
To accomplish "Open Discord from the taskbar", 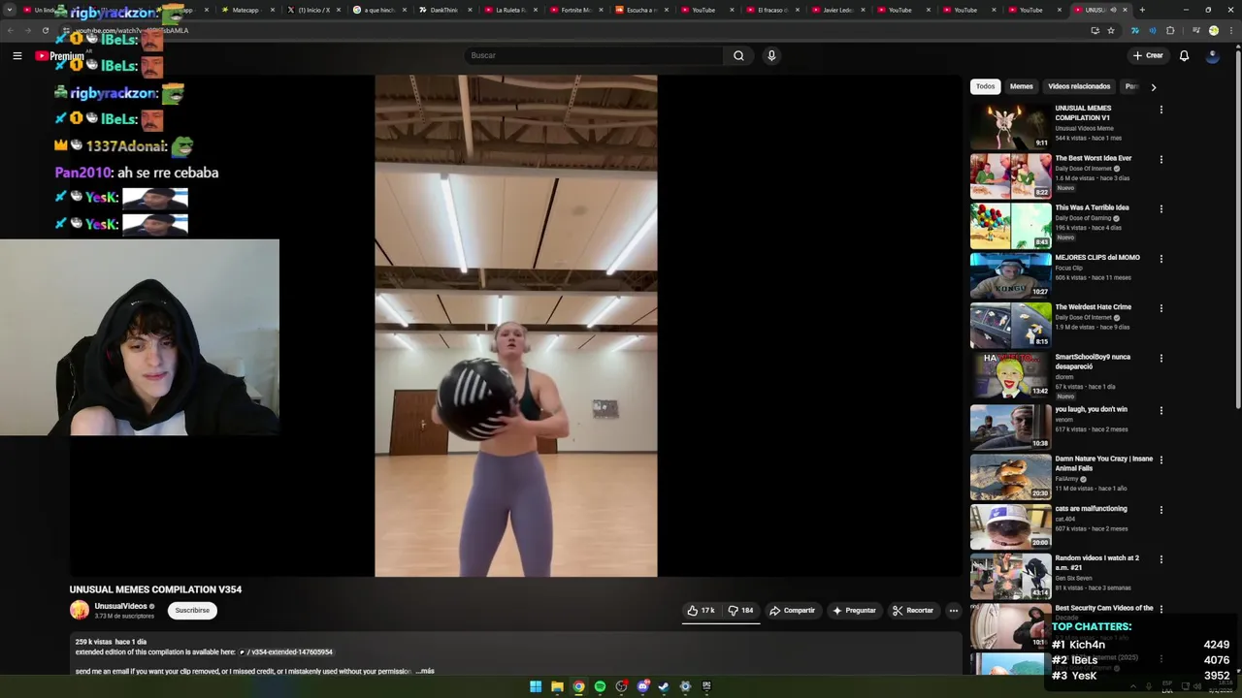I will (x=642, y=686).
